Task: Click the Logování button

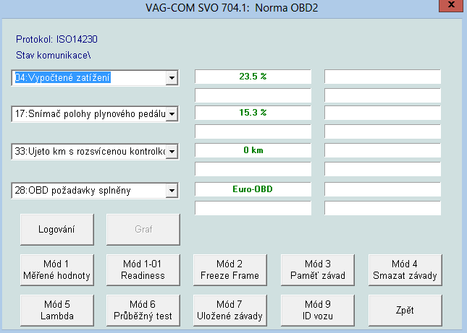Action: [x=57, y=229]
